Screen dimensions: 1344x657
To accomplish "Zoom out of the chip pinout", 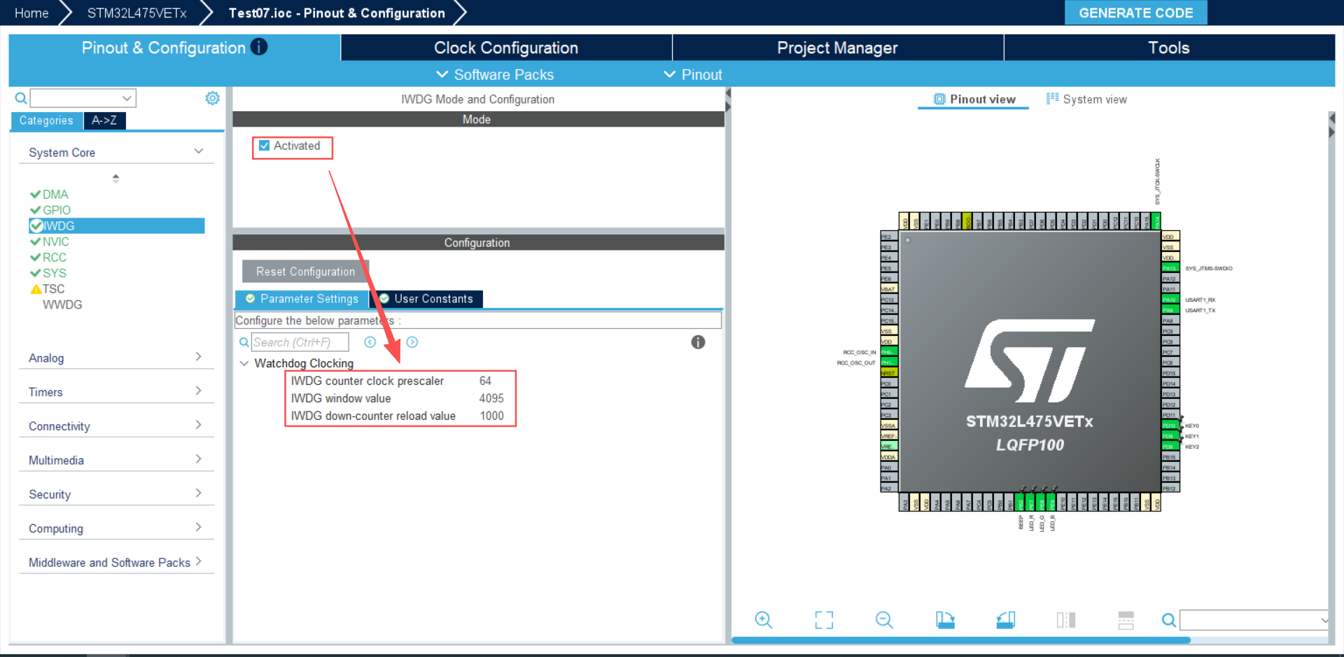I will click(x=884, y=620).
